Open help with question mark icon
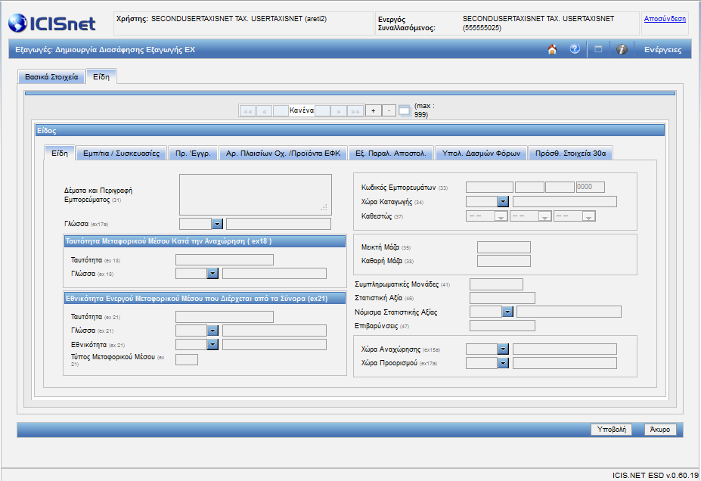 575,48
